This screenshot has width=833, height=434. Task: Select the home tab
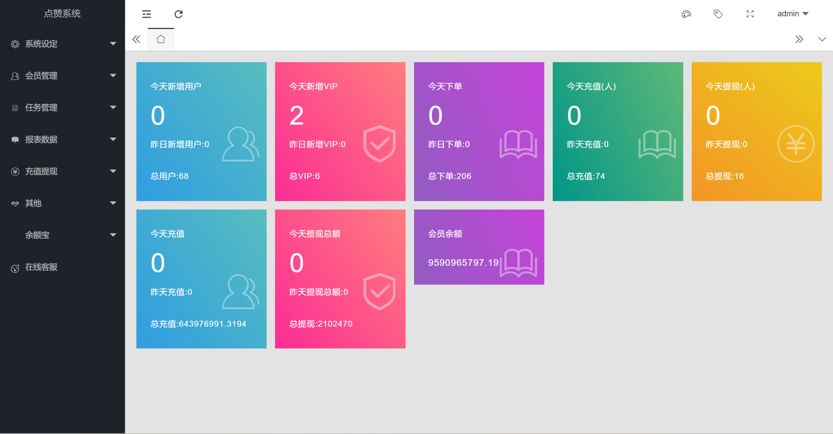161,39
